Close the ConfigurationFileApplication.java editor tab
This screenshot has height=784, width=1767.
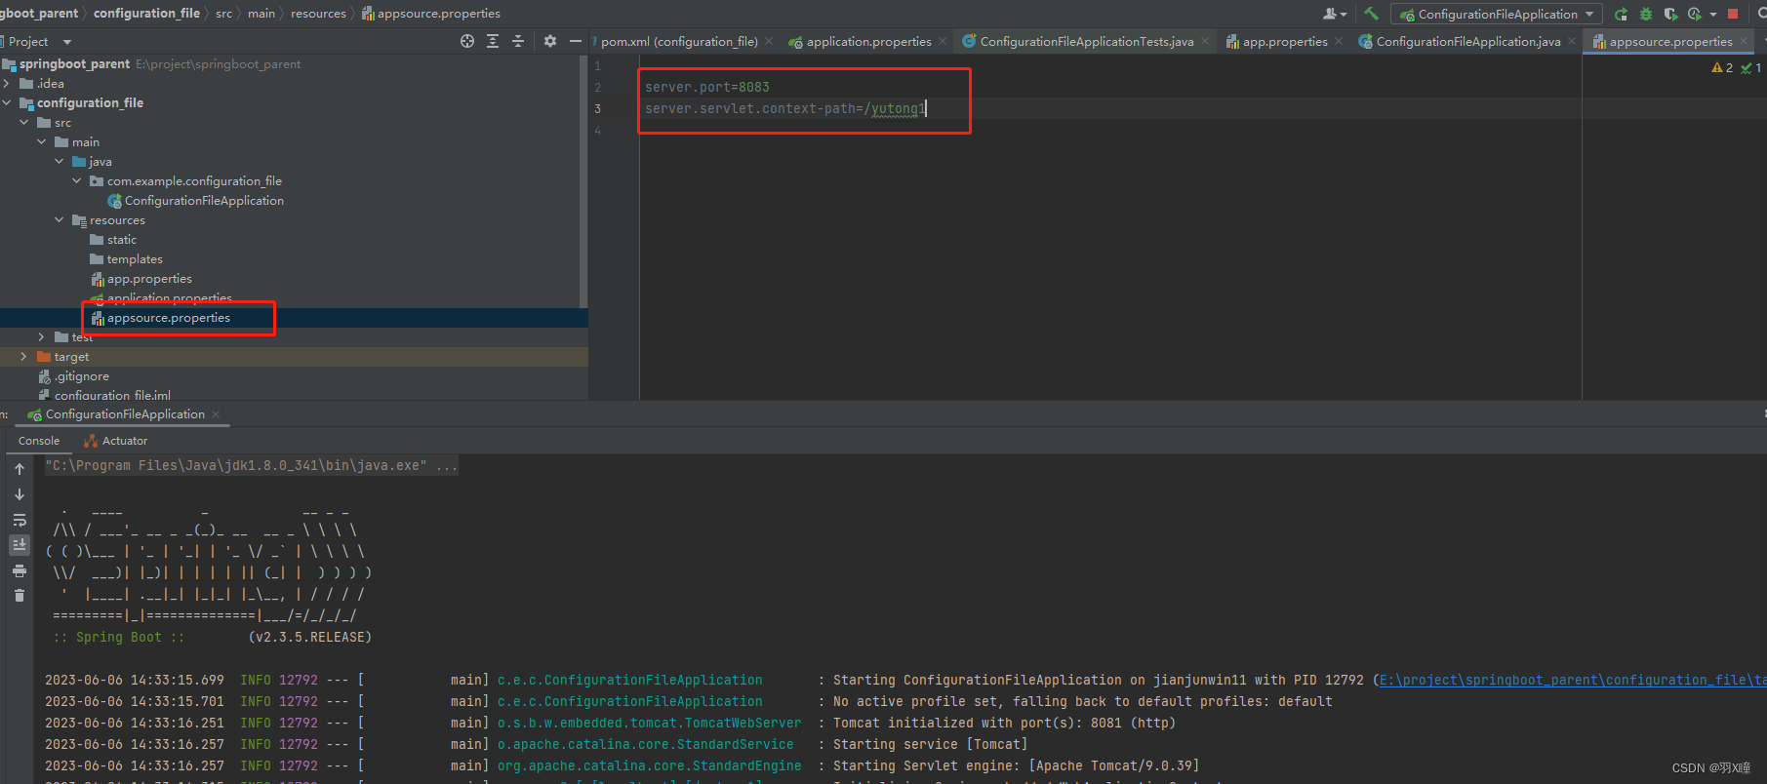pyautogui.click(x=1572, y=41)
